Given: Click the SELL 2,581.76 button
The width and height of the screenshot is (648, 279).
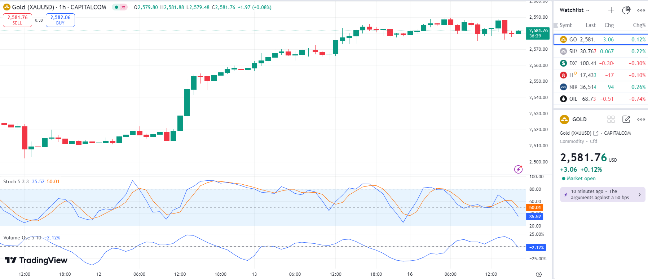Looking at the screenshot, I should pyautogui.click(x=17, y=20).
